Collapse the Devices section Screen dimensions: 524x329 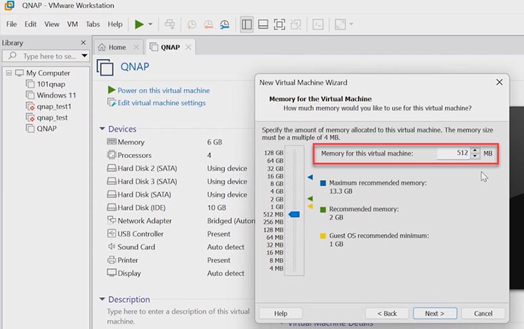[x=102, y=128]
